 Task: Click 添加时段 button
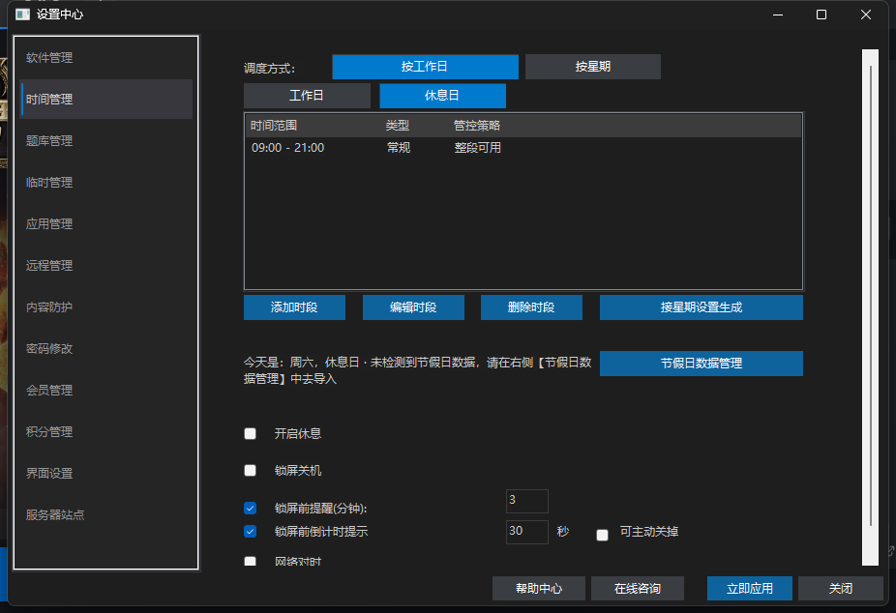[x=294, y=307]
